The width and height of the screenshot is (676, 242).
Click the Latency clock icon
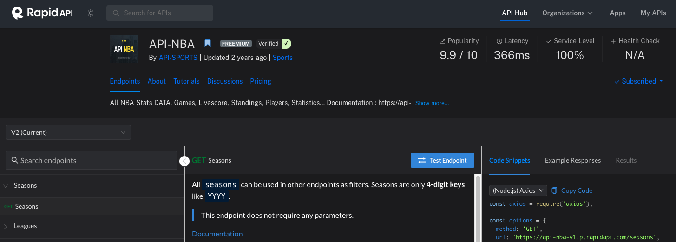499,41
